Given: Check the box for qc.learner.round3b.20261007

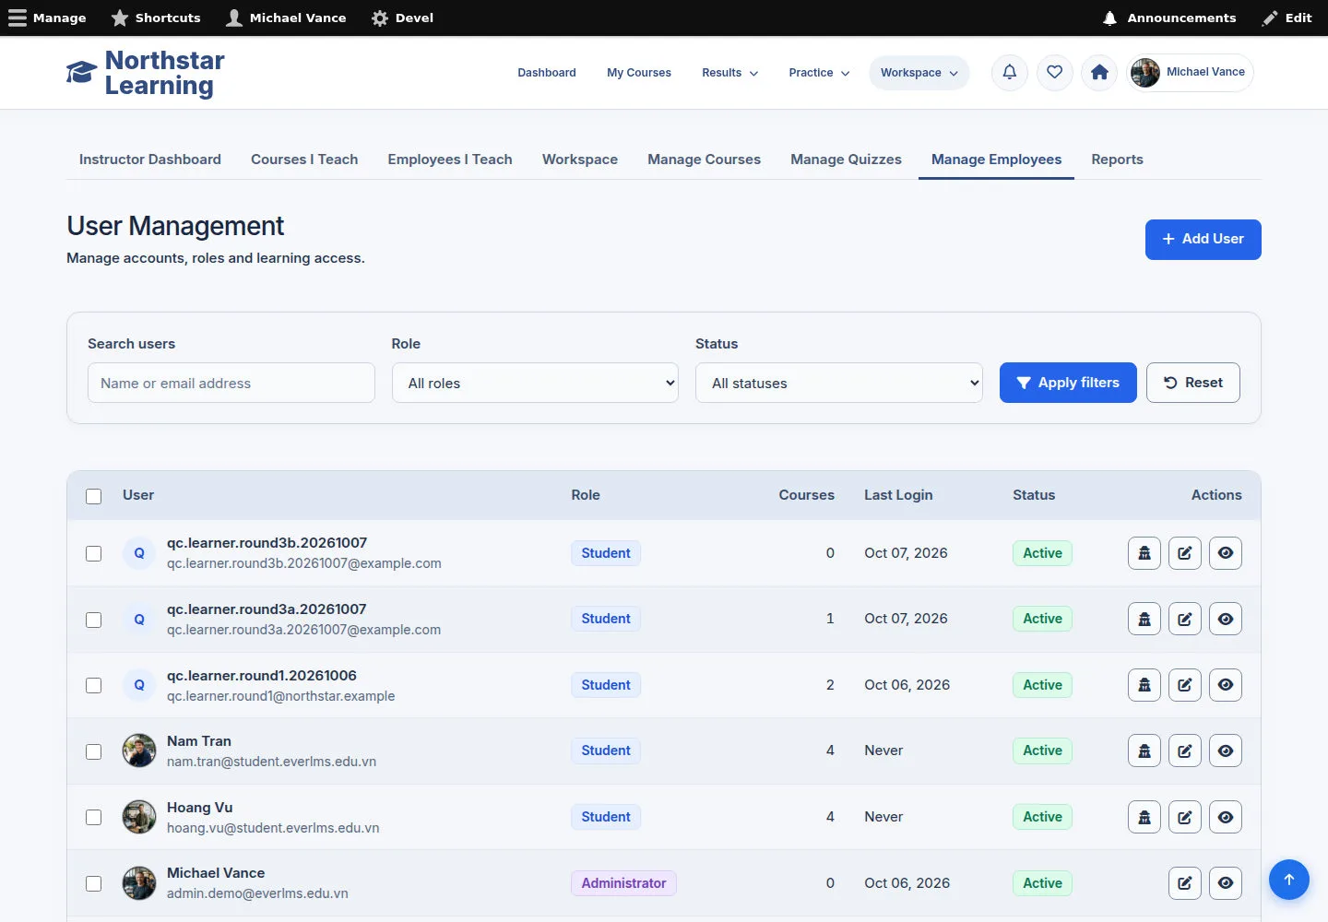Looking at the screenshot, I should click(x=93, y=553).
